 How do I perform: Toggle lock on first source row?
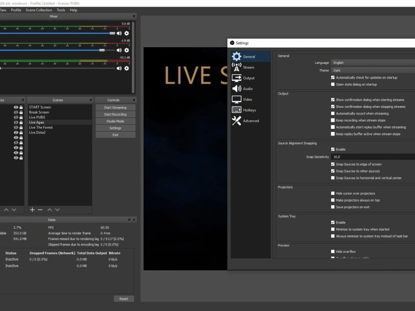pyautogui.click(x=21, y=107)
